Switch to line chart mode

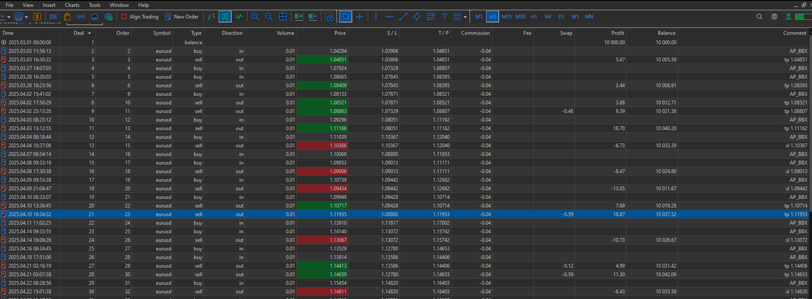239,17
